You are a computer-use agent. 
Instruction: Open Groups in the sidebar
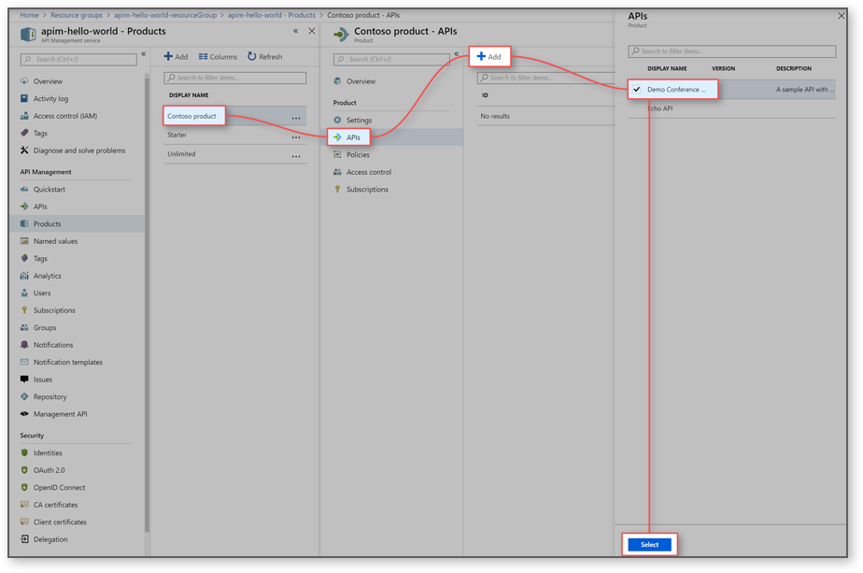45,328
